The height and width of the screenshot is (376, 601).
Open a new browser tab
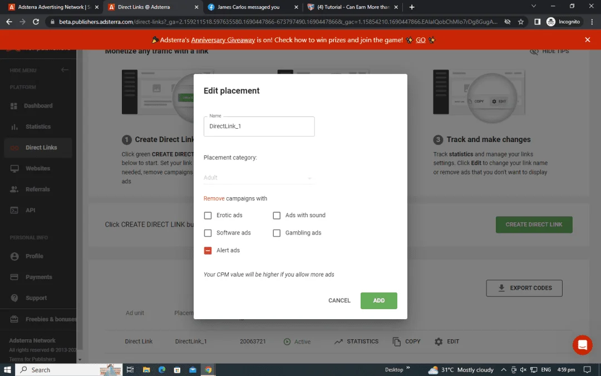click(412, 7)
